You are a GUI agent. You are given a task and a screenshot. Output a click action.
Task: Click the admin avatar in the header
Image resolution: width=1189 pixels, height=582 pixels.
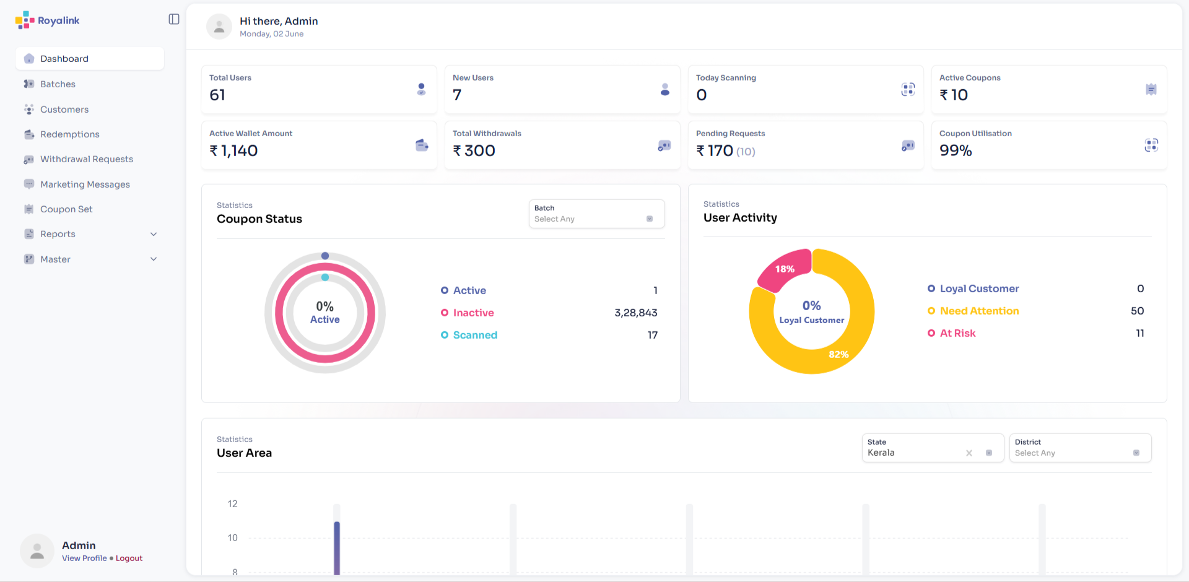click(x=219, y=27)
